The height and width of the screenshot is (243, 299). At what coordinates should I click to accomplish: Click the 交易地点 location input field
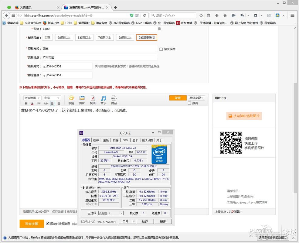tap(99, 57)
